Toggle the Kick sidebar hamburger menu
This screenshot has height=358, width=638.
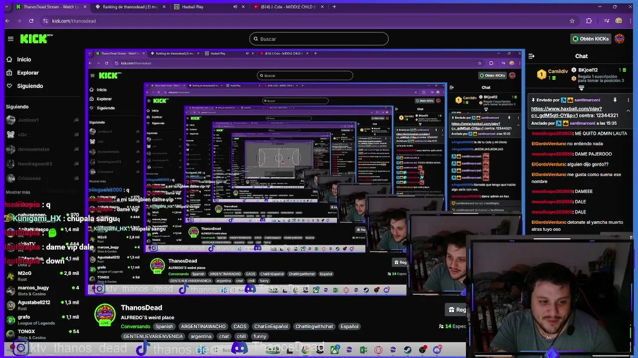tap(10, 39)
